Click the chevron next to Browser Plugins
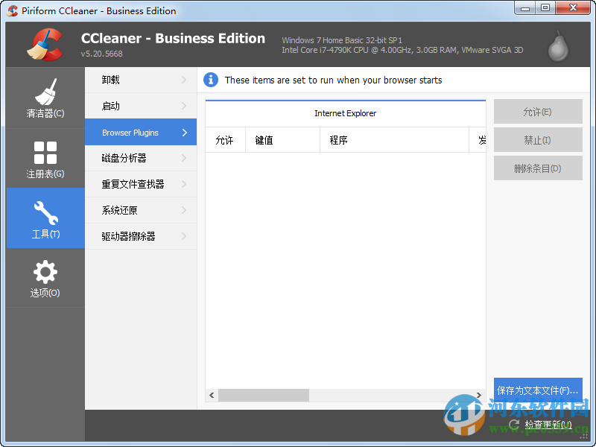 tap(185, 133)
